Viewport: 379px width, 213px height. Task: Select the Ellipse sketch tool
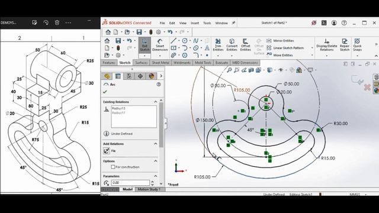(x=196, y=48)
